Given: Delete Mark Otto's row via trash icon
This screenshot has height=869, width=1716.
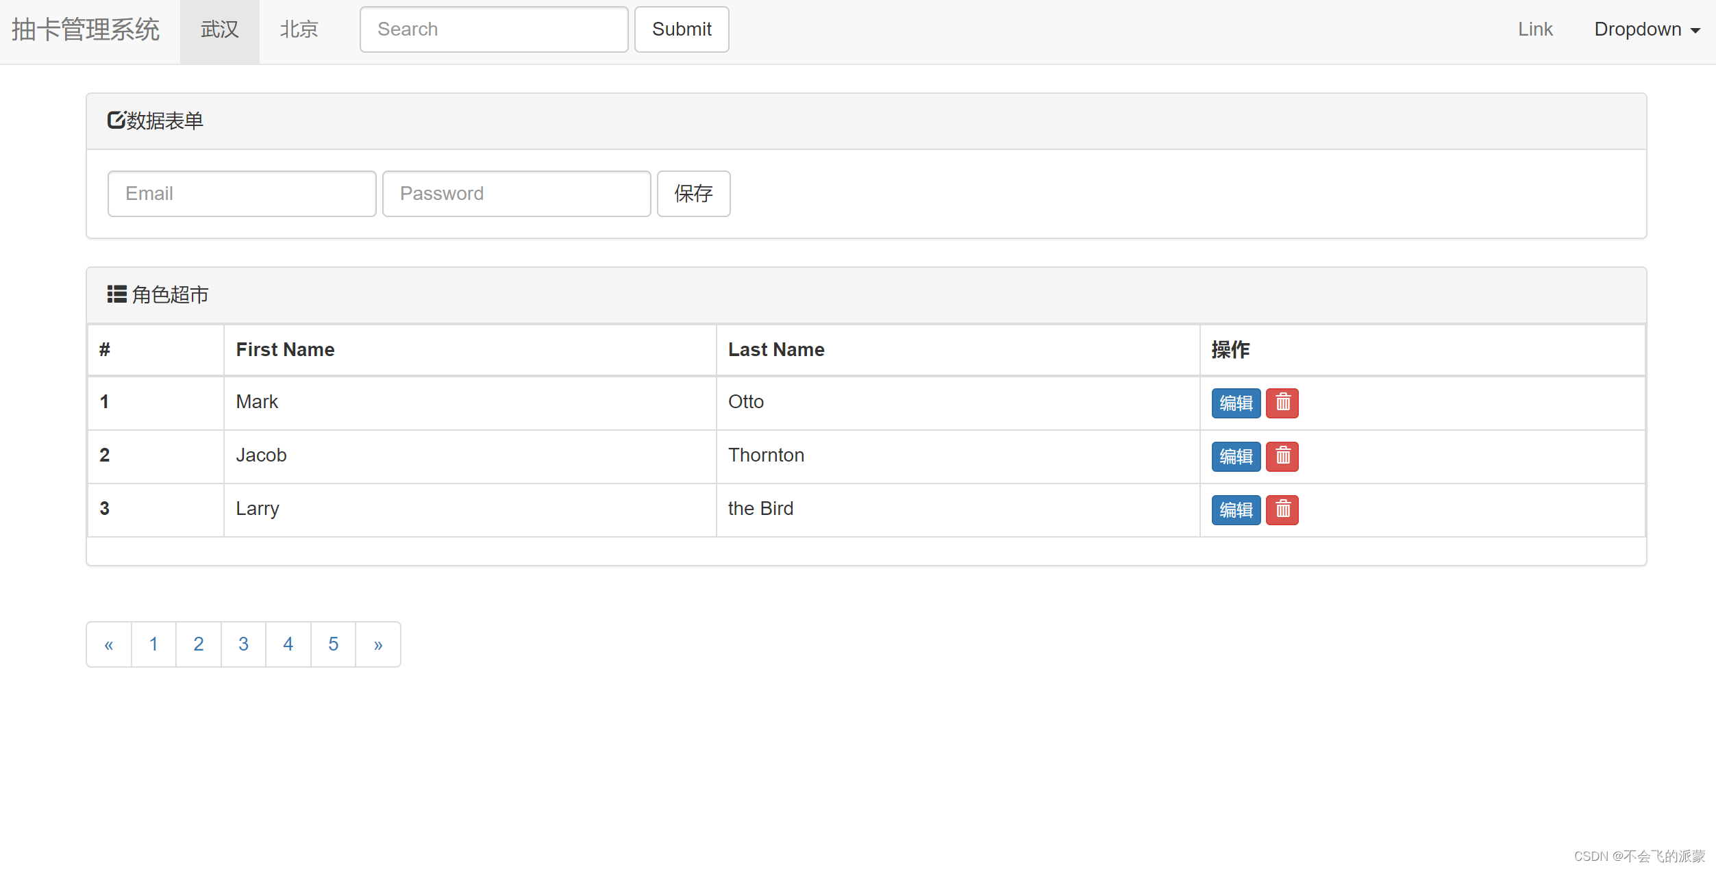Looking at the screenshot, I should pyautogui.click(x=1282, y=403).
